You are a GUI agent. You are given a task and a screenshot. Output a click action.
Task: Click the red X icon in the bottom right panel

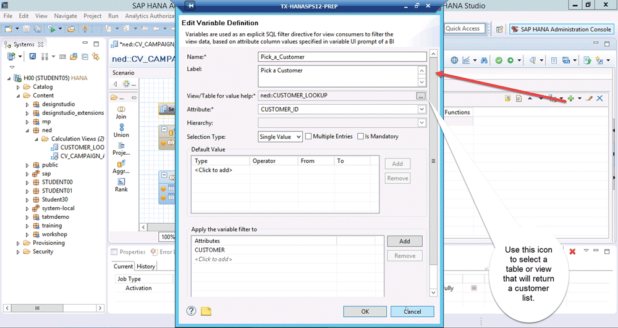click(x=572, y=252)
